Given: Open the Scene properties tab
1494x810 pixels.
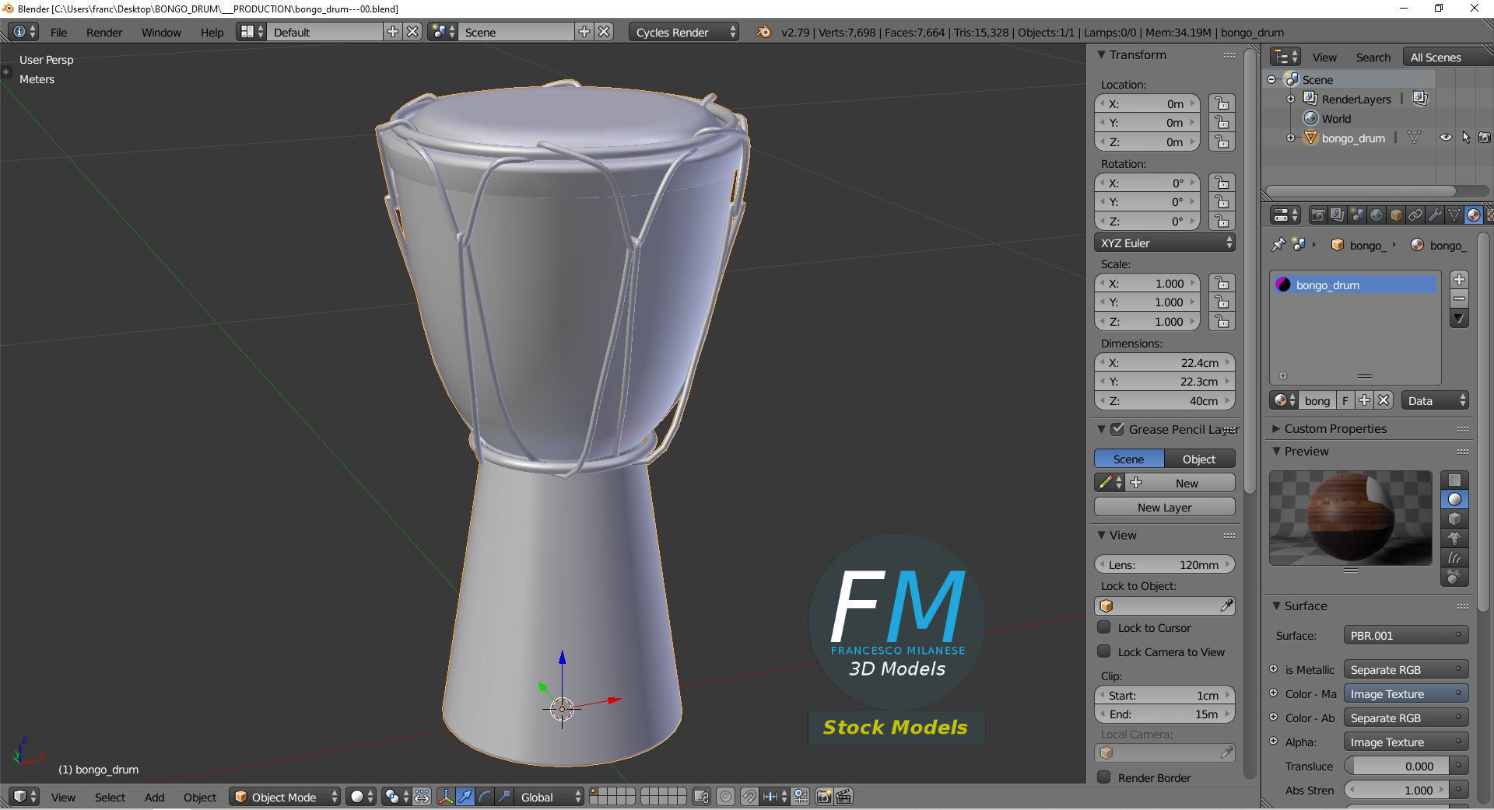Looking at the screenshot, I should 1357,215.
